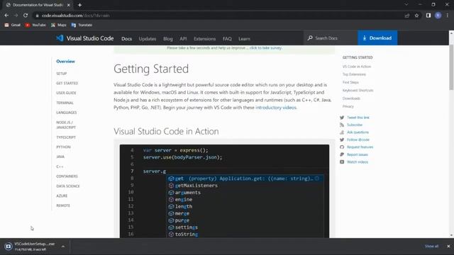
Task: Click the browser forward arrow
Action: click(x=16, y=16)
